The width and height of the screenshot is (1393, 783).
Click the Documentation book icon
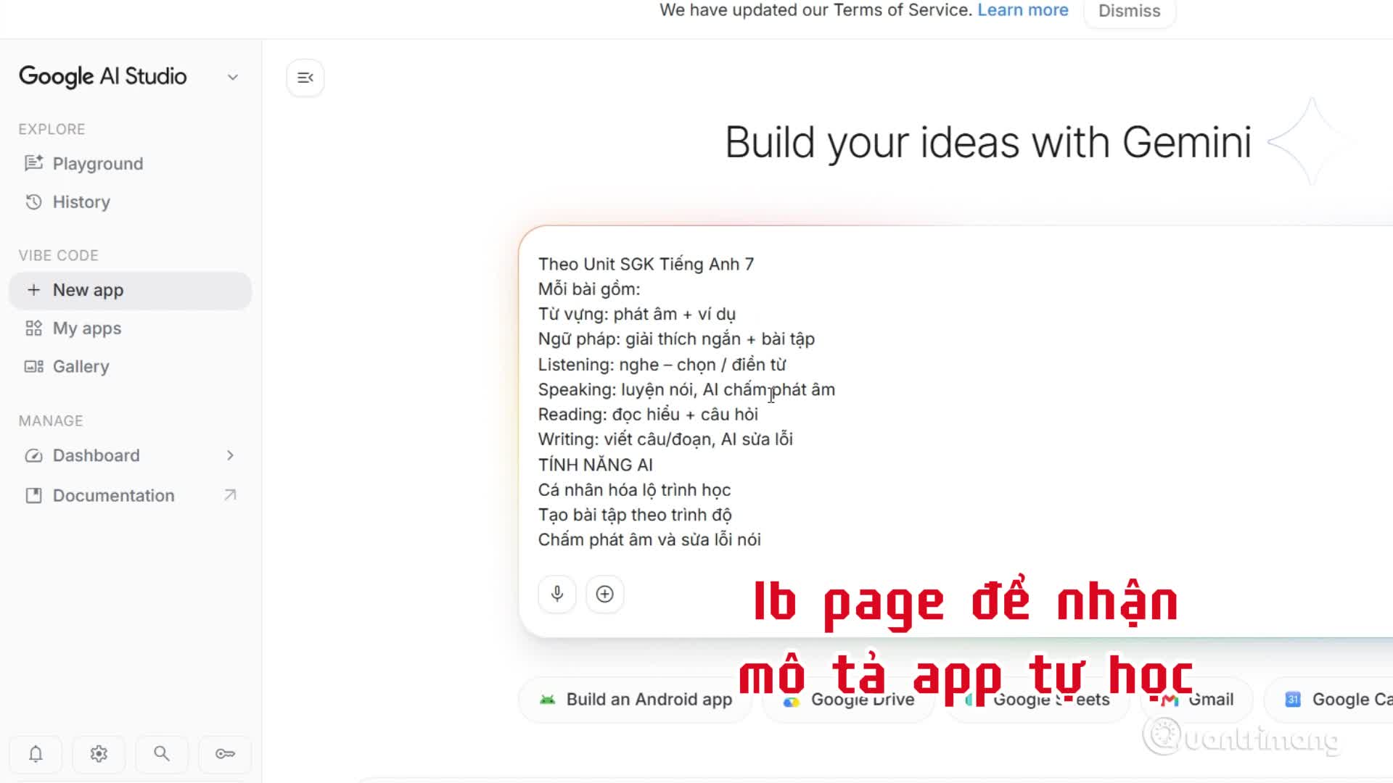tap(33, 496)
